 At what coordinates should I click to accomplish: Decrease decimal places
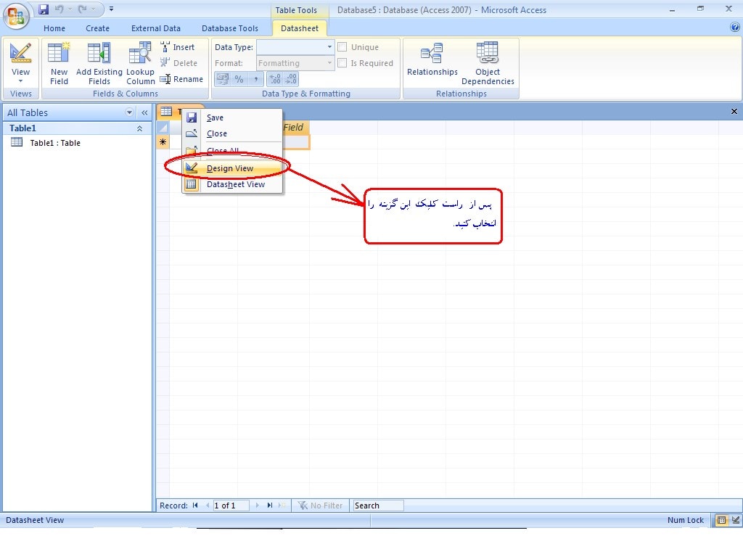coord(291,79)
